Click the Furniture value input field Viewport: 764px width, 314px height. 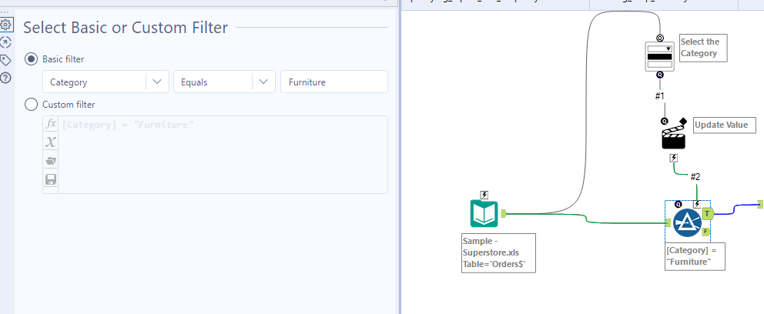[334, 82]
